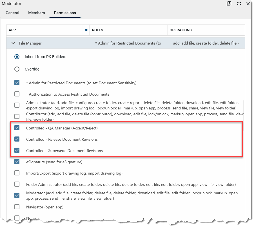The width and height of the screenshot is (254, 229).
Task: Uncheck Admin for Restricted Documents
Action: pyautogui.click(x=17, y=83)
